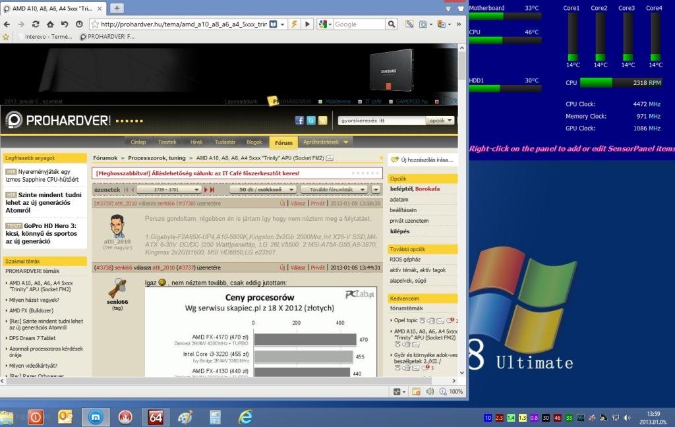Screen dimensions: 675x427
Task: Open the PROHARDVER! F... bookmark
Action: tap(107, 37)
